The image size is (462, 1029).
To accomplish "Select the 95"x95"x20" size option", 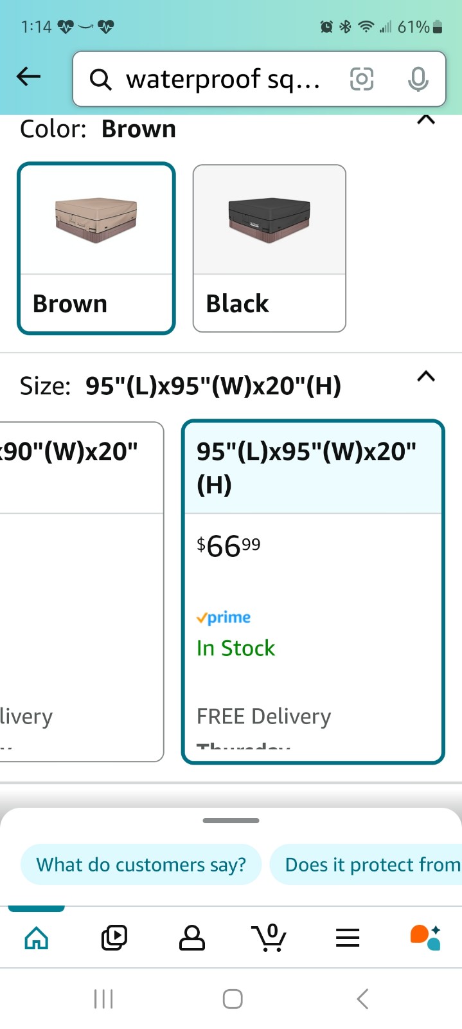I will click(x=313, y=592).
